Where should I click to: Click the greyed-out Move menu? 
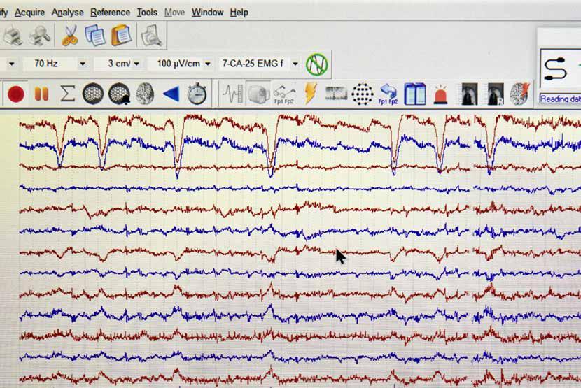(174, 13)
